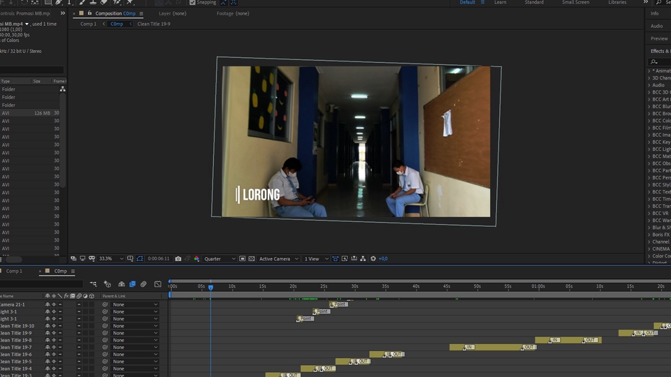671x377 pixels.
Task: Open the parent None dropdown for Clean Title 19-7
Action: click(135, 347)
